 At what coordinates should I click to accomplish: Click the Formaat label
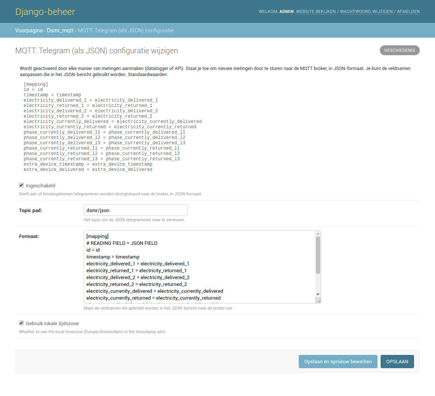[29, 236]
